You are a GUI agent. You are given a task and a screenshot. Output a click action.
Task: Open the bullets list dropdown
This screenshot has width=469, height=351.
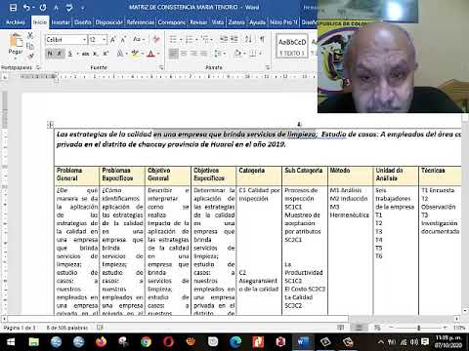click(181, 40)
